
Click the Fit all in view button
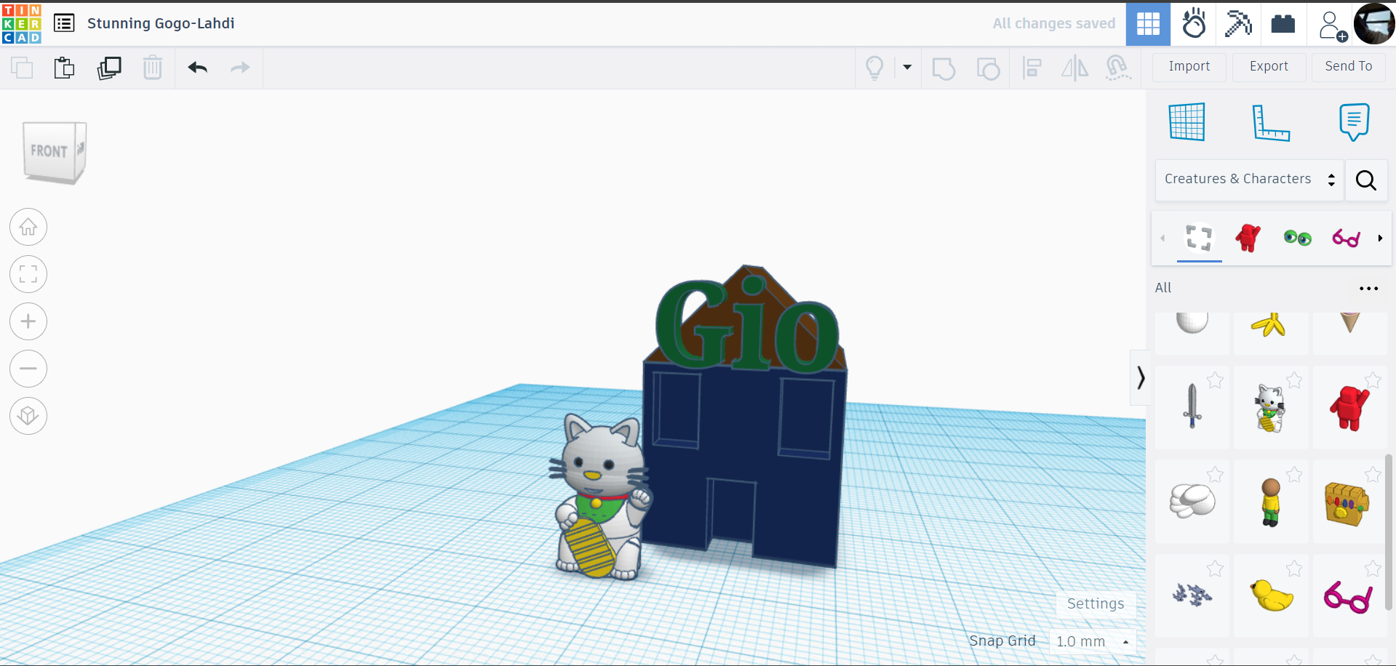coord(28,274)
